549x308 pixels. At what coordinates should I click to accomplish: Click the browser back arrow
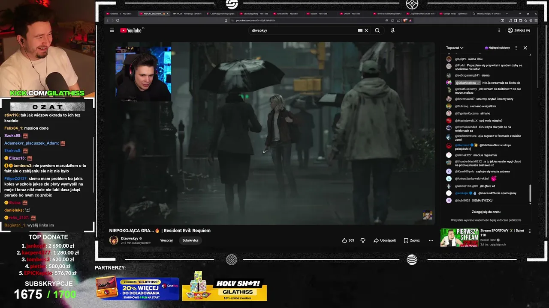coord(108,21)
